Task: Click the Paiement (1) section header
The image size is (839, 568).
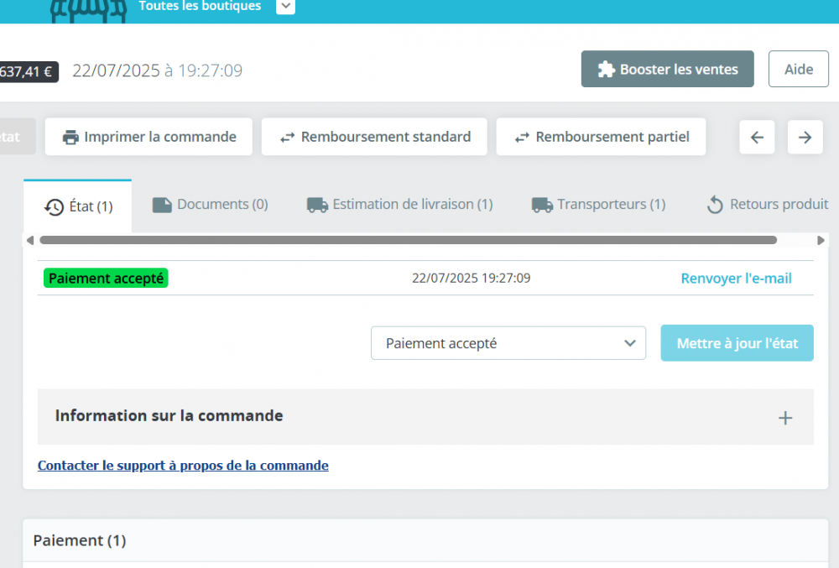Action: point(80,540)
